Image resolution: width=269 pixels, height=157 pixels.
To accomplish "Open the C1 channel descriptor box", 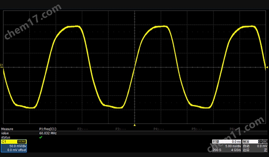I will (14, 146).
